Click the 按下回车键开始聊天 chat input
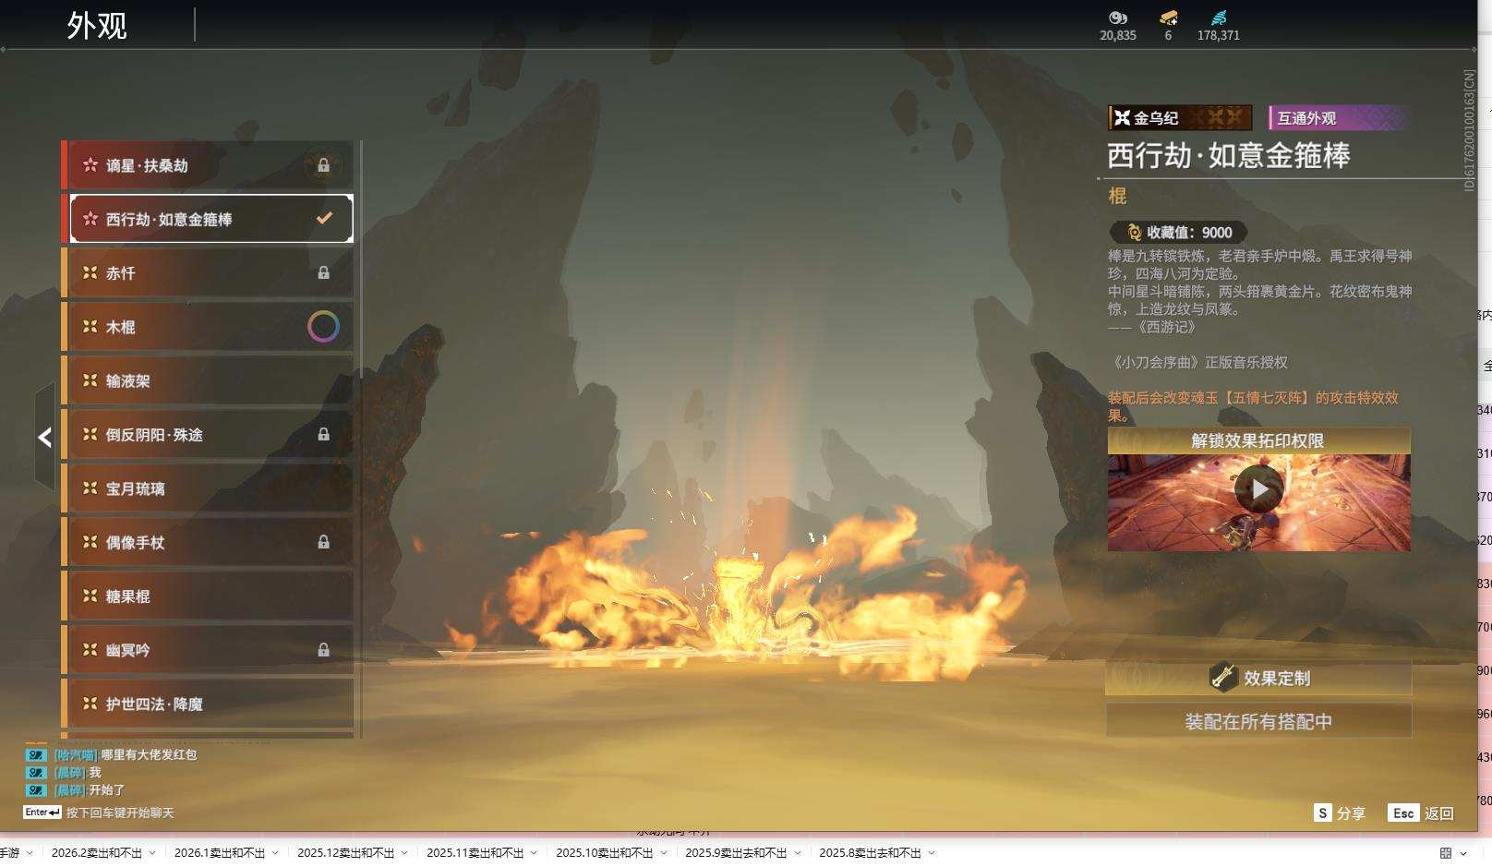Viewport: 1492px width, 867px height. 120,813
